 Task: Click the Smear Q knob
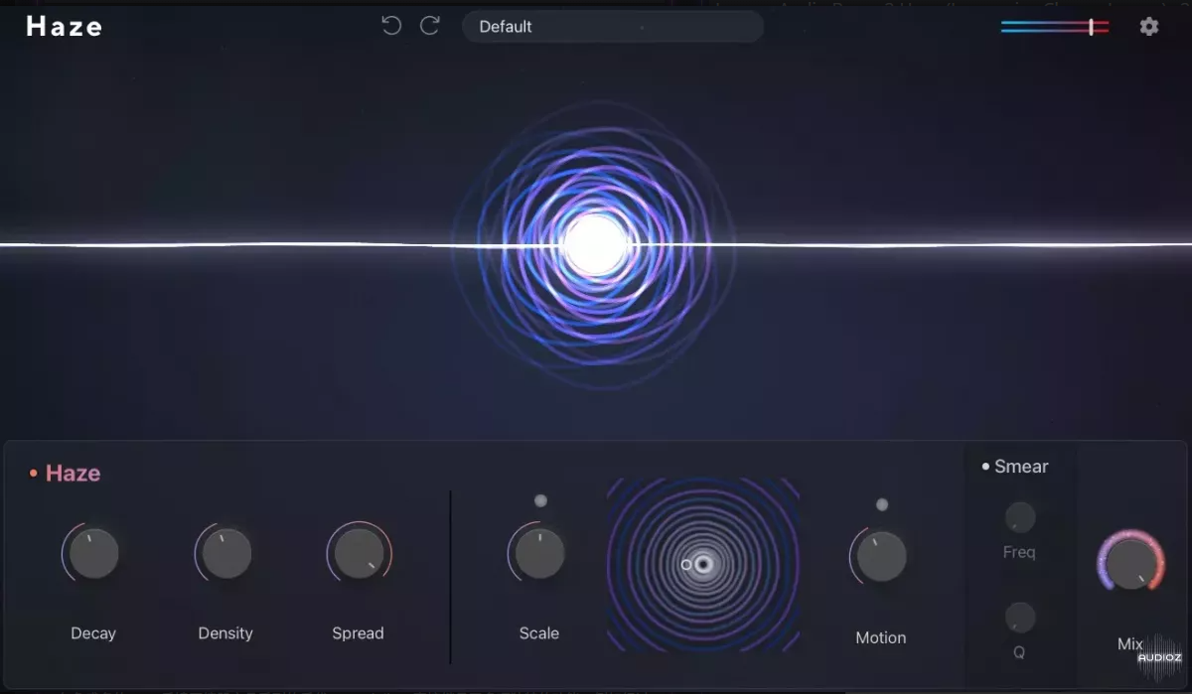[1020, 618]
